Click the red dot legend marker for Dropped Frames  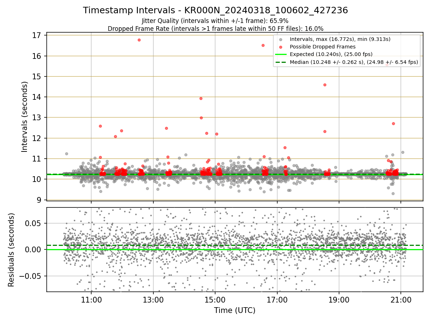(281, 47)
